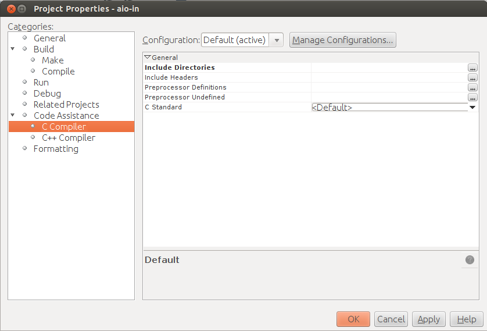This screenshot has width=487, height=331.
Task: Open Preprocessor Undefined ellipsis button
Action: 472,98
